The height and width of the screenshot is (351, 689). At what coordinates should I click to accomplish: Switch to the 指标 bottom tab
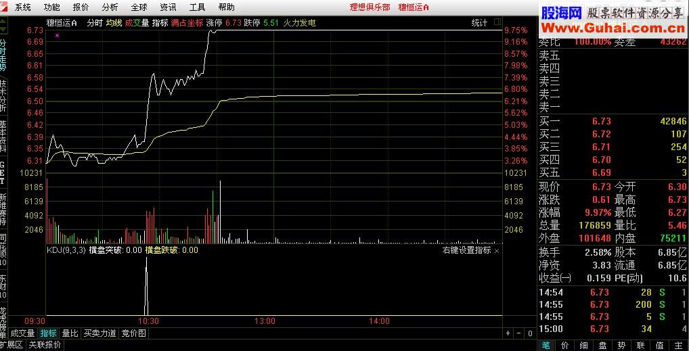click(48, 333)
